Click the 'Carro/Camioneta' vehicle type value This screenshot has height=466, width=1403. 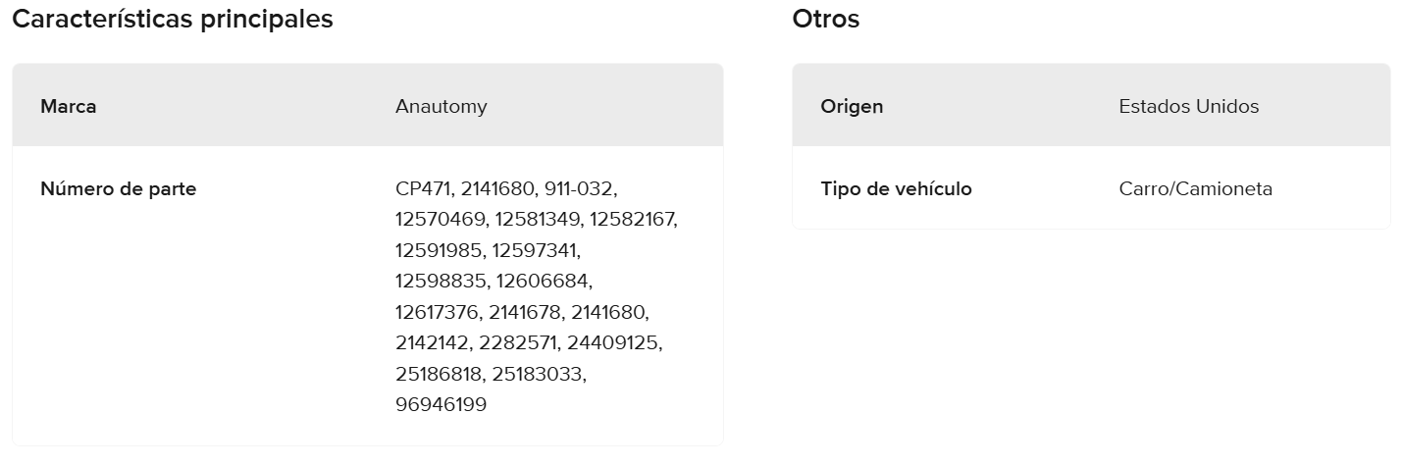point(1195,189)
